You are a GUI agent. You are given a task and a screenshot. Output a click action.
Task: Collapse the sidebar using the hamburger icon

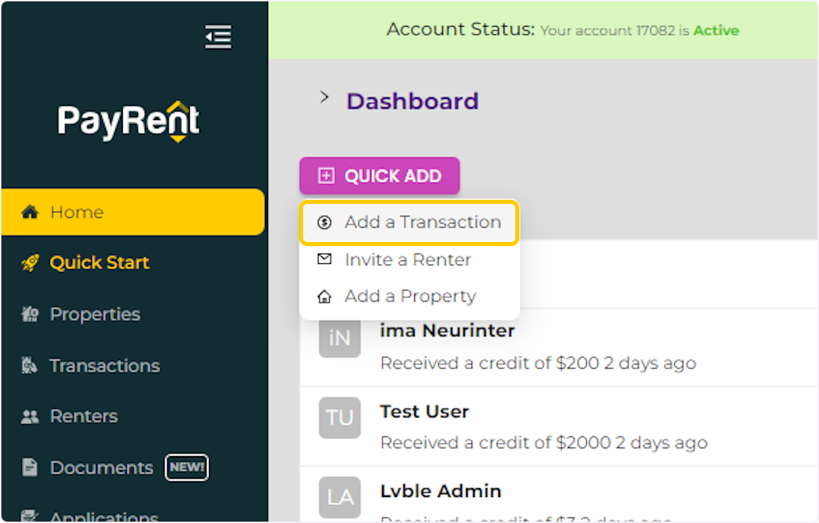pyautogui.click(x=218, y=37)
